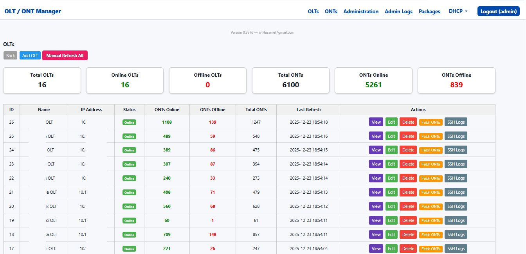Open the DHCP dropdown menu

click(x=457, y=11)
